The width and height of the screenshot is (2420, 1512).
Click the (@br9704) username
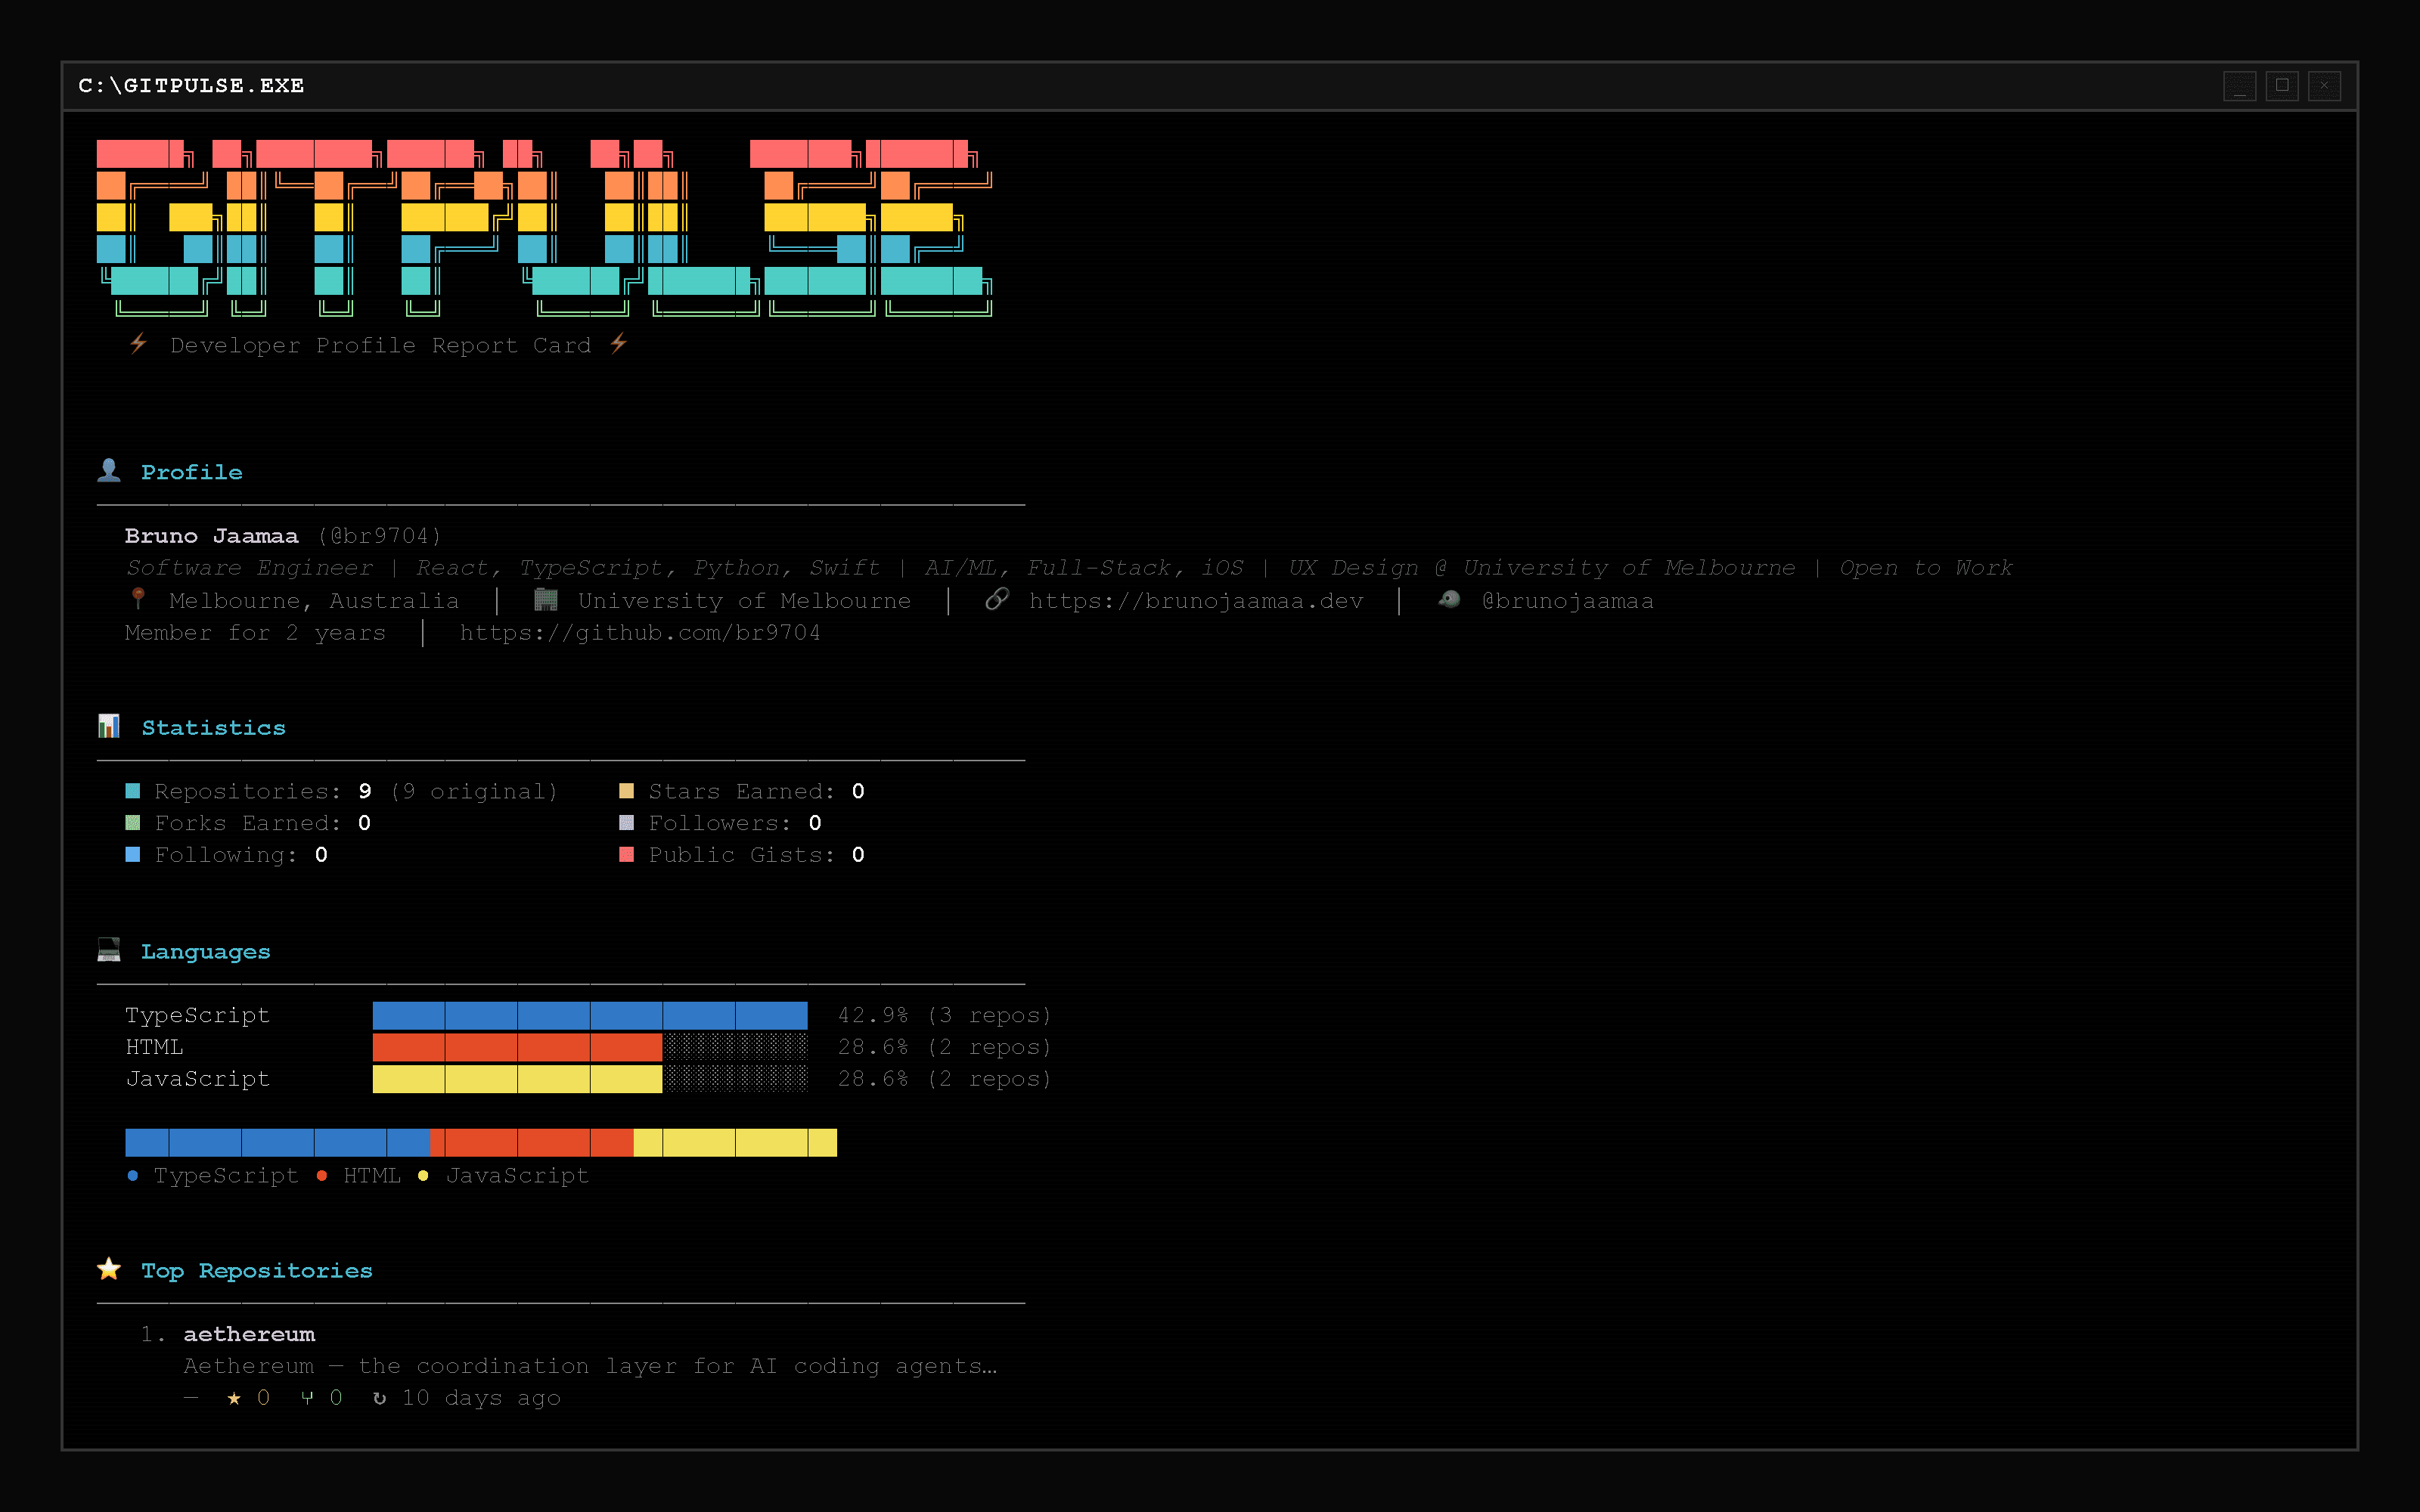380,536
